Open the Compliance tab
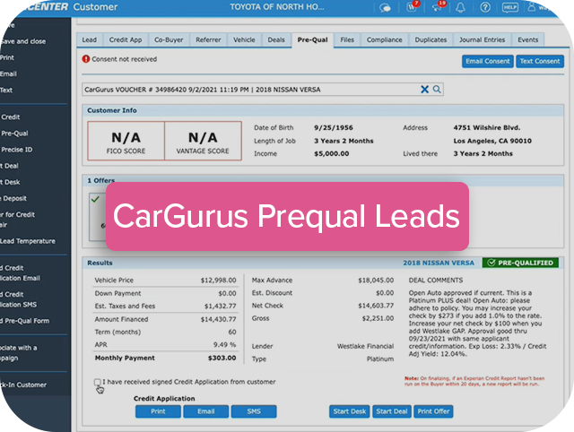 [x=383, y=40]
